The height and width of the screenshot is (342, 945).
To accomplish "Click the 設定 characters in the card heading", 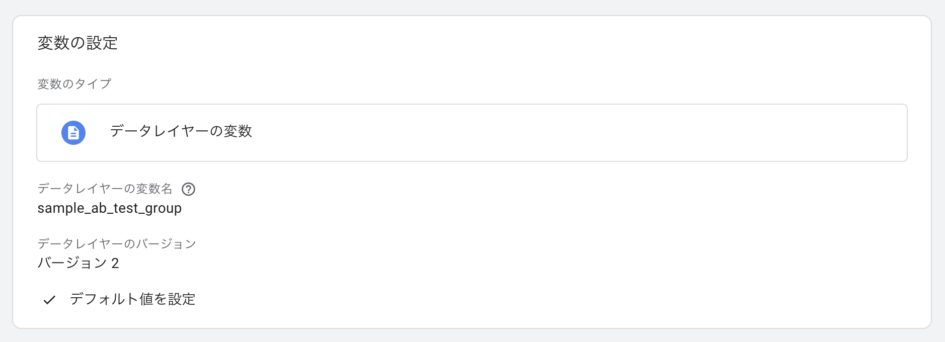I will coord(102,43).
